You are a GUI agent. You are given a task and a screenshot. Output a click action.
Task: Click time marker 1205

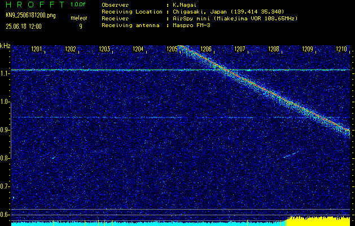tap(172, 49)
